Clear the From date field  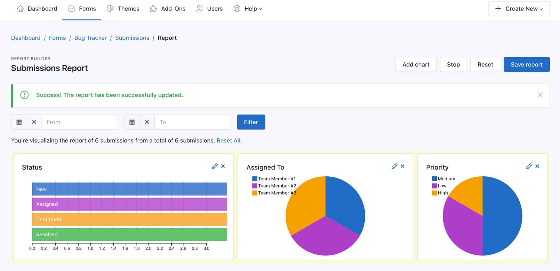[34, 122]
